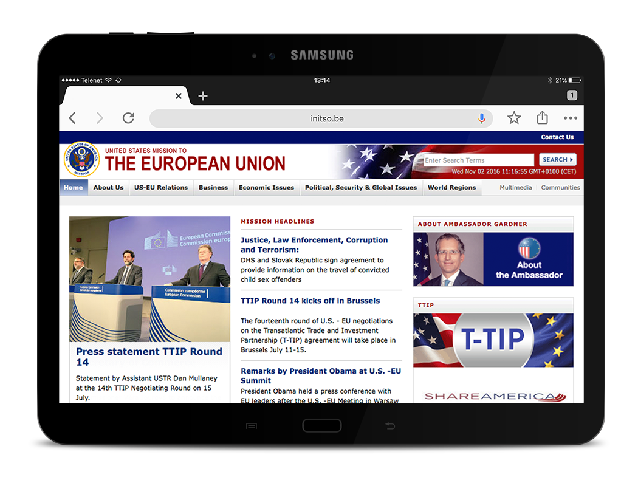This screenshot has width=638, height=486.
Task: Open the Contact Us link
Action: pyautogui.click(x=557, y=137)
